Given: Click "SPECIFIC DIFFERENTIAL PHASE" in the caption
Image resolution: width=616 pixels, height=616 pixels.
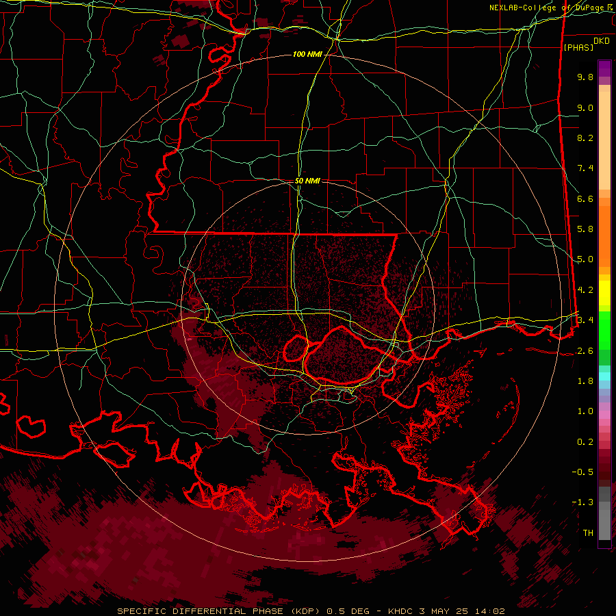Looking at the screenshot, I should pyautogui.click(x=200, y=611).
